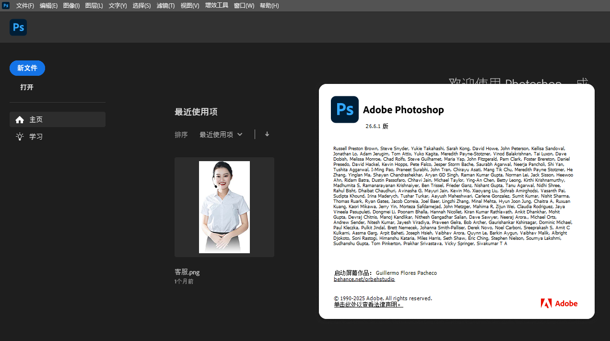Open the 滤镜(T) menu
This screenshot has height=341, width=610.
click(165, 6)
